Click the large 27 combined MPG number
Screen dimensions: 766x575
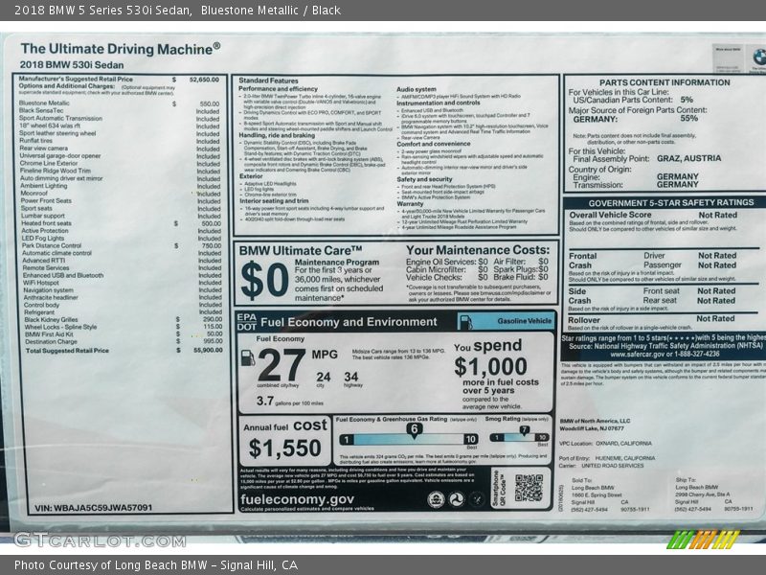282,365
